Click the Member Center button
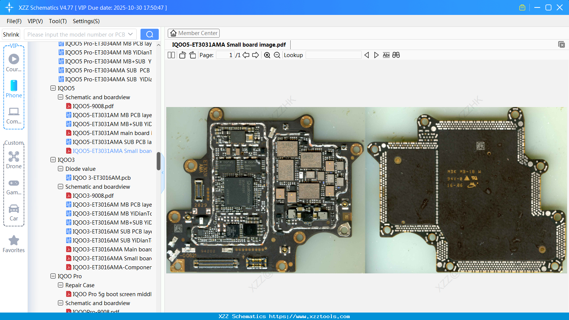Screen dimensions: 569x320 click(x=194, y=33)
